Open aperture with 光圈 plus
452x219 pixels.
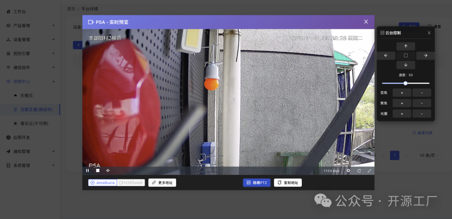pos(402,113)
